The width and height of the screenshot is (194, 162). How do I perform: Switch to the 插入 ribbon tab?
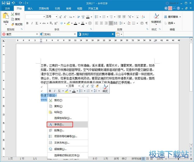30,9
